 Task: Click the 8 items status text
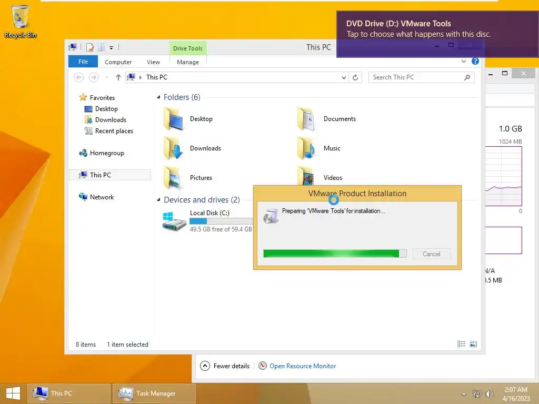pyautogui.click(x=86, y=345)
